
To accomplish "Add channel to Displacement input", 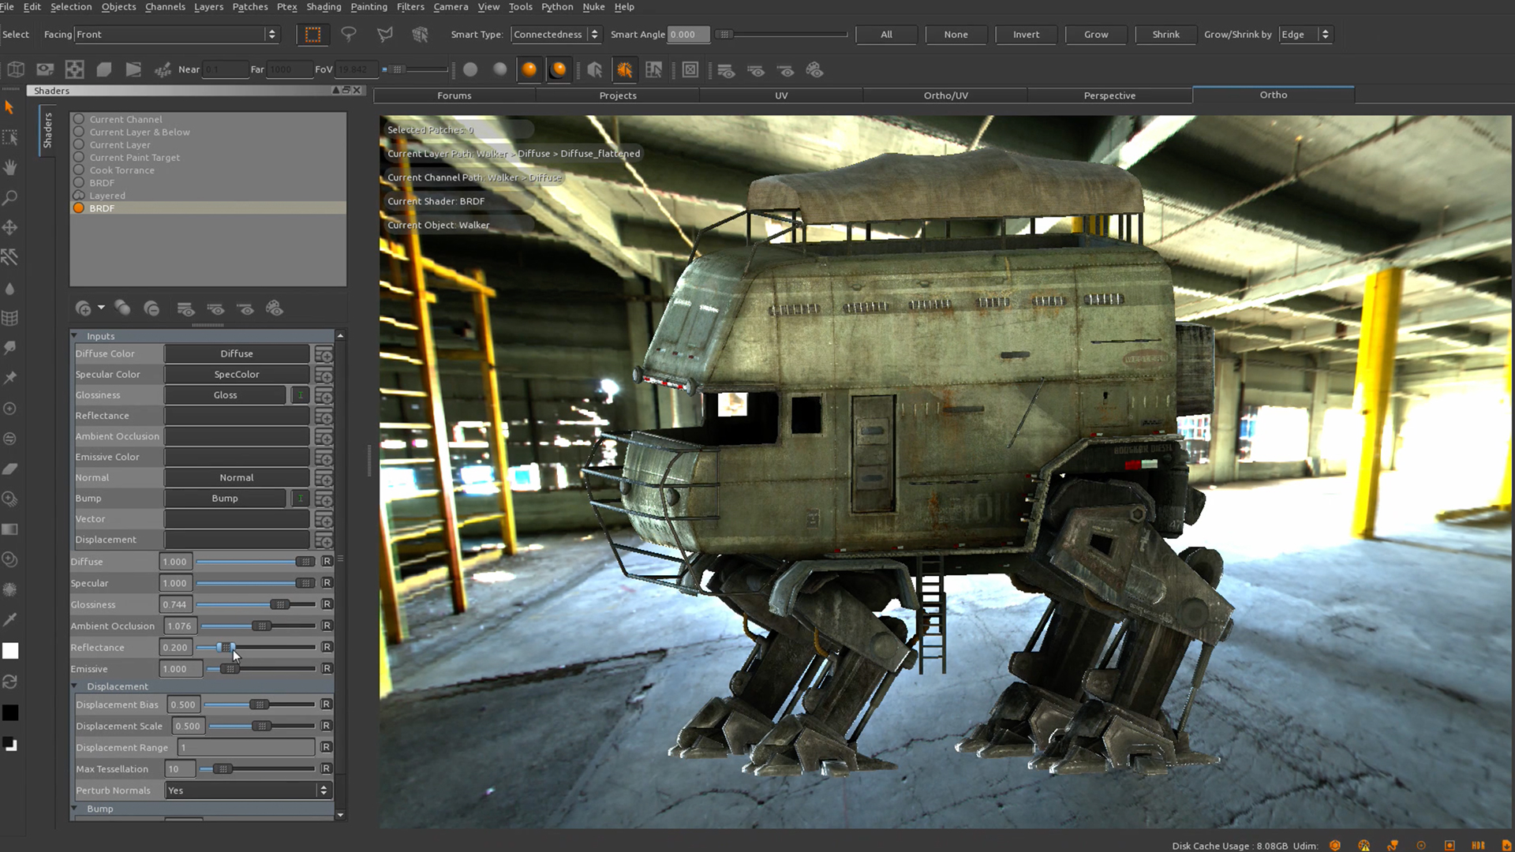I will tap(324, 540).
